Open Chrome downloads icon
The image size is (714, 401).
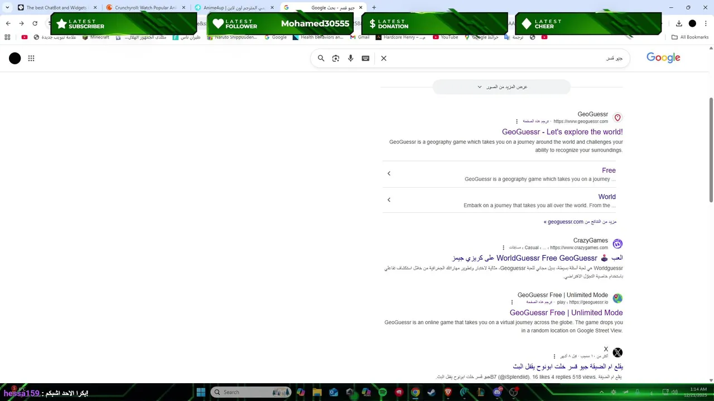679,23
